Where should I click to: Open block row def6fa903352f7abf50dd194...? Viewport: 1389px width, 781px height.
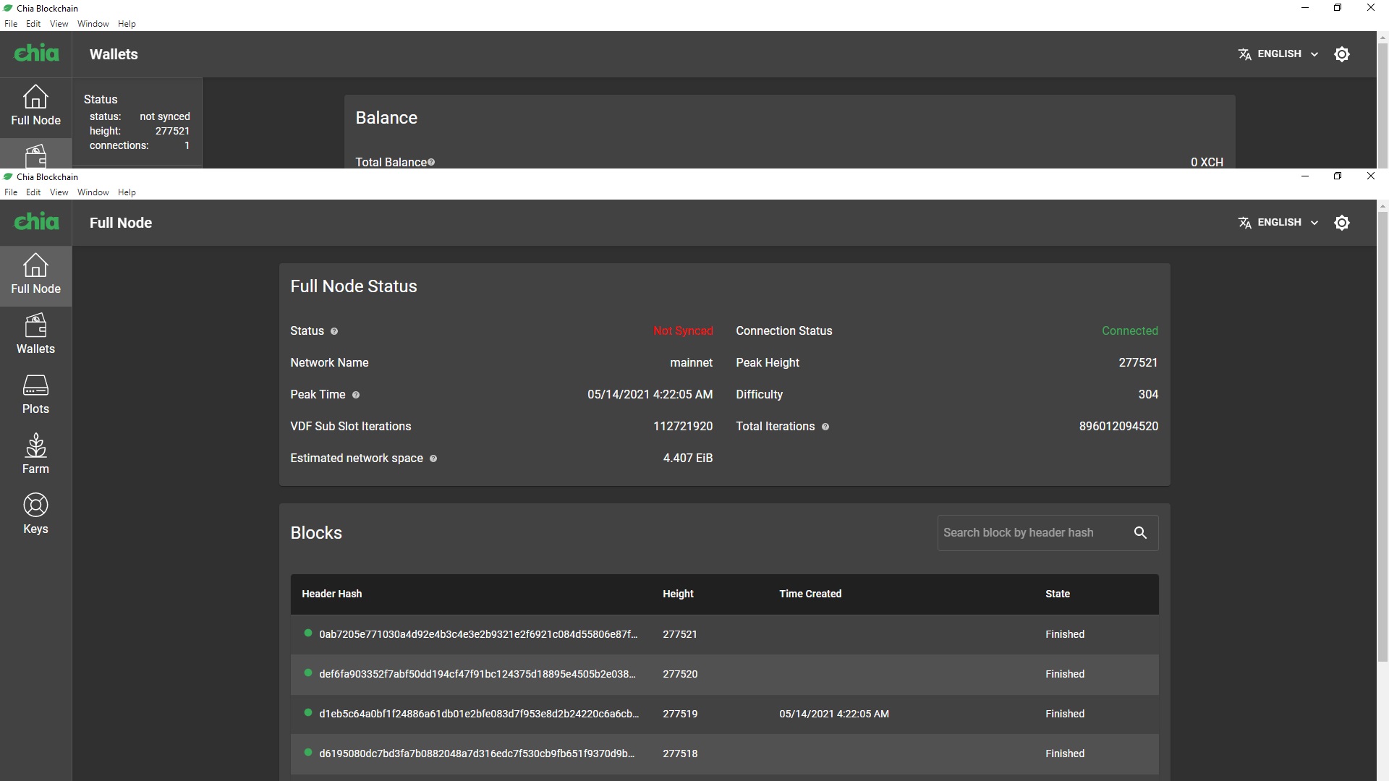(x=724, y=674)
